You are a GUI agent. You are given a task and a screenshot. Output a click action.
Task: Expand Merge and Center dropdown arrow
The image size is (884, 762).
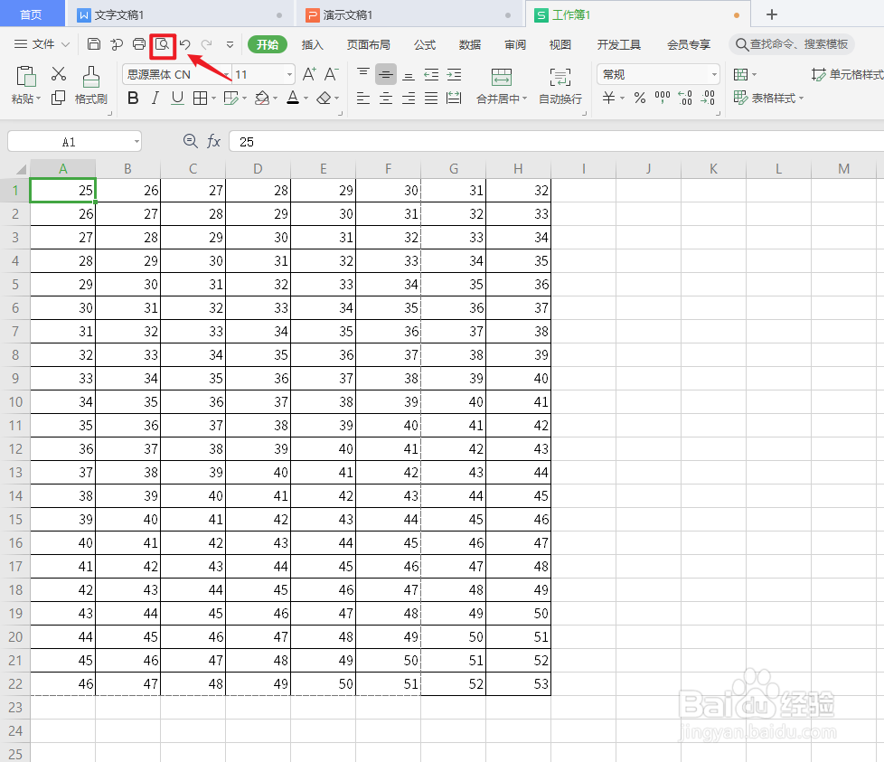[524, 99]
